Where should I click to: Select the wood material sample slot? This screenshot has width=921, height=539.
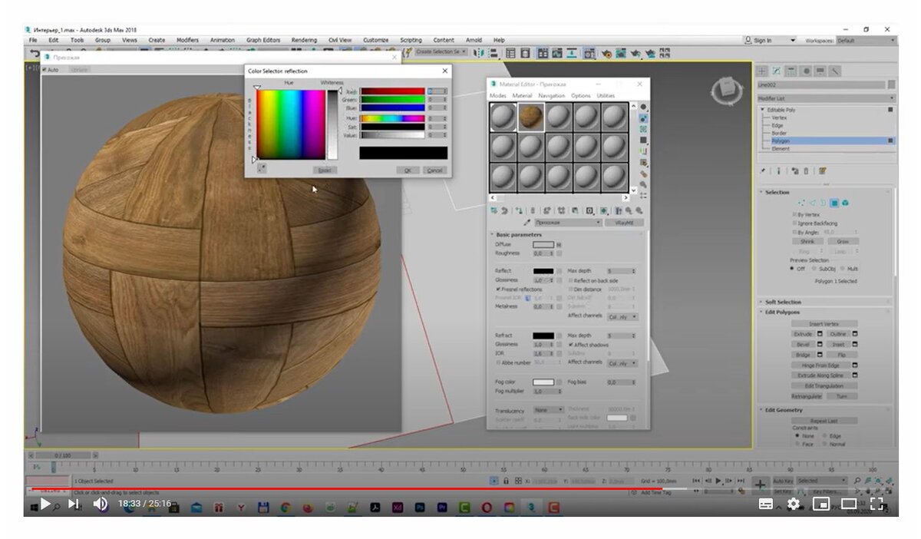[x=530, y=117]
